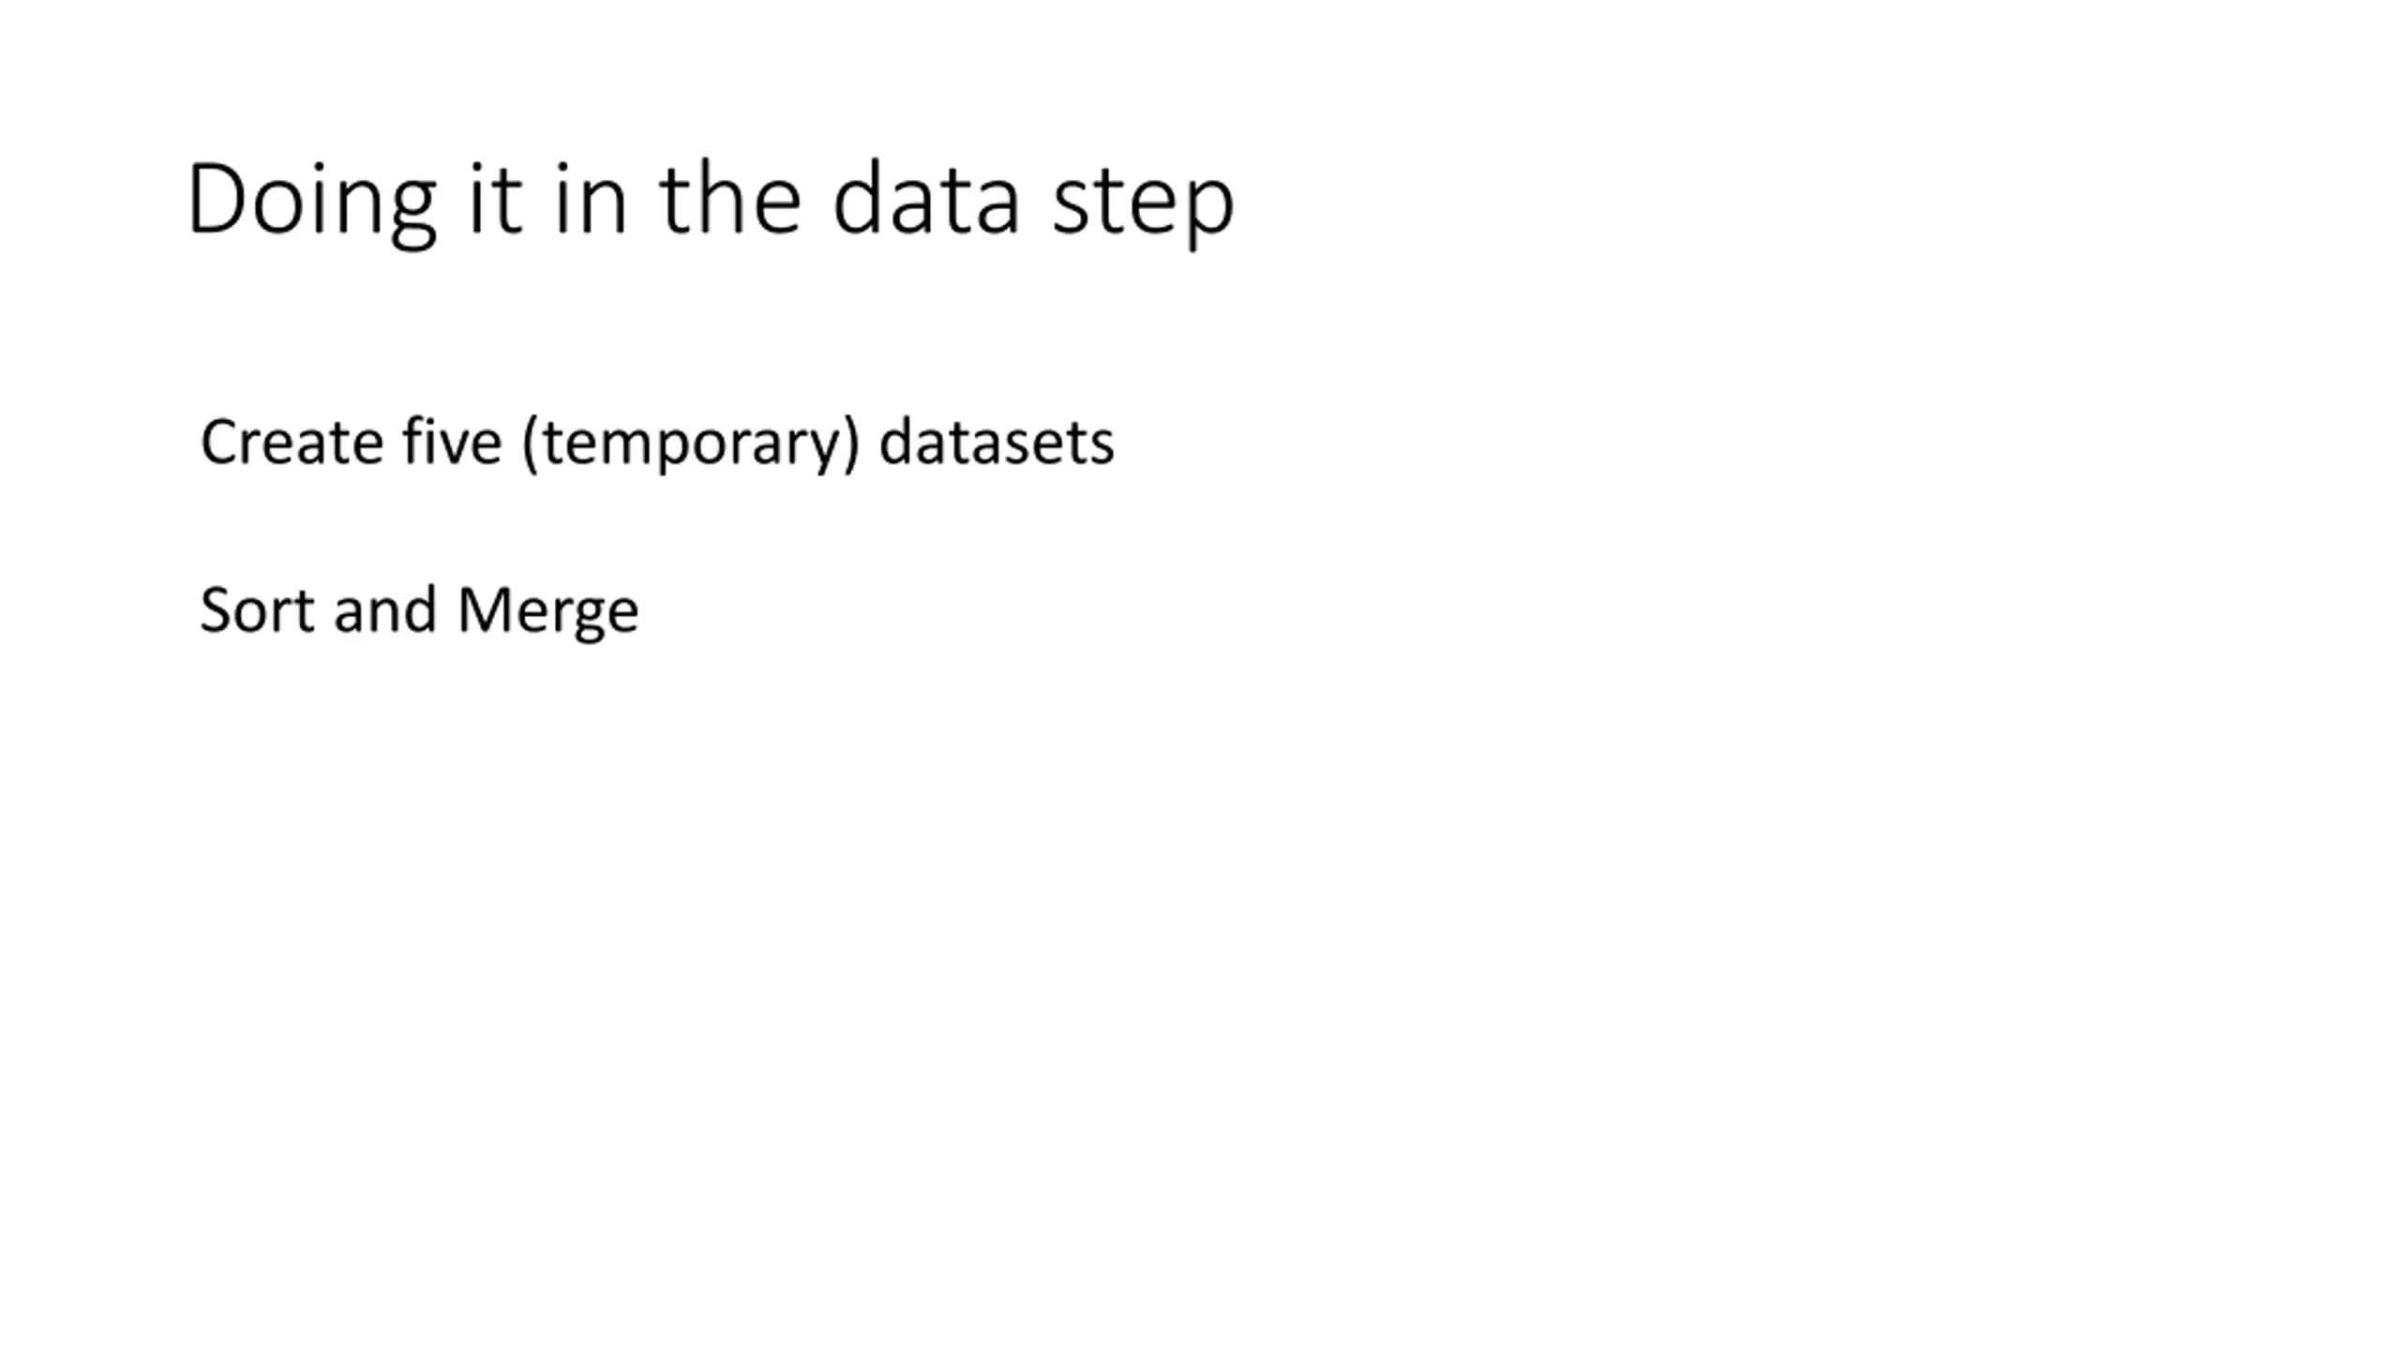The image size is (2400, 1350).
Task: Click the word "data" in the title
Action: click(x=926, y=198)
